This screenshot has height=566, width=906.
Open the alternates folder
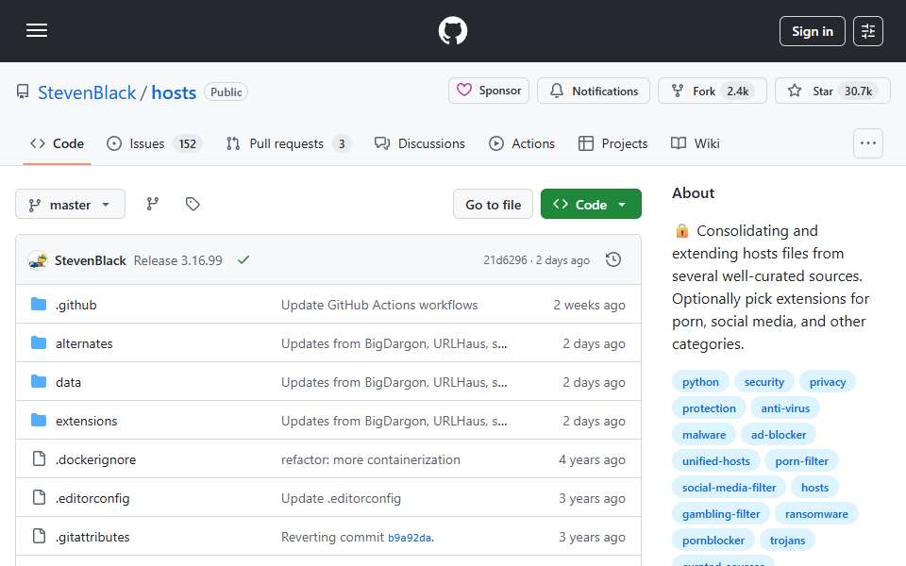[x=84, y=343]
